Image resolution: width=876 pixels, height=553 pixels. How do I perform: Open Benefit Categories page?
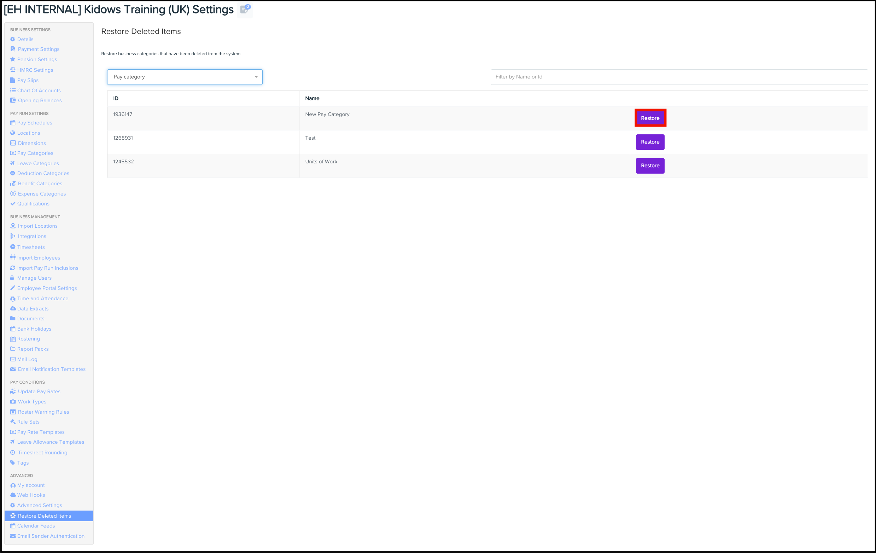coord(40,184)
